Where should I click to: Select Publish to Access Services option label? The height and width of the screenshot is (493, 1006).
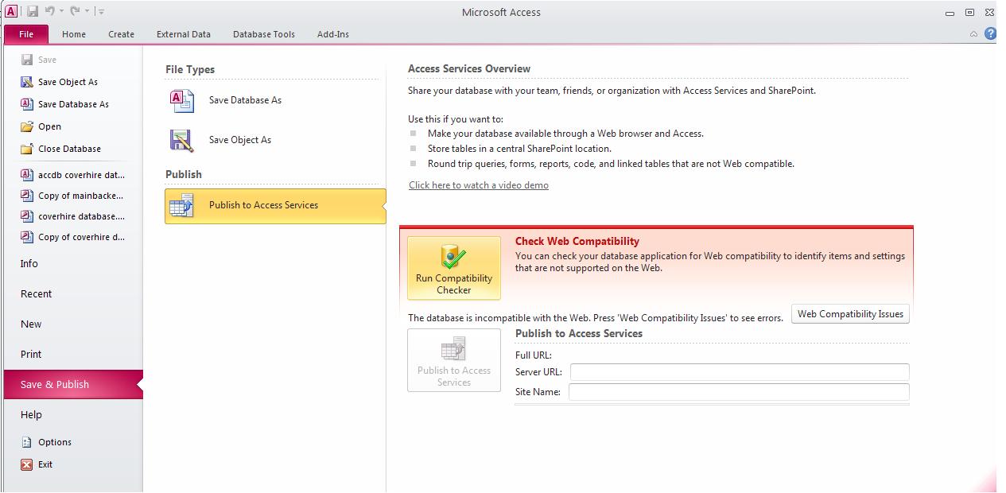pyautogui.click(x=263, y=205)
